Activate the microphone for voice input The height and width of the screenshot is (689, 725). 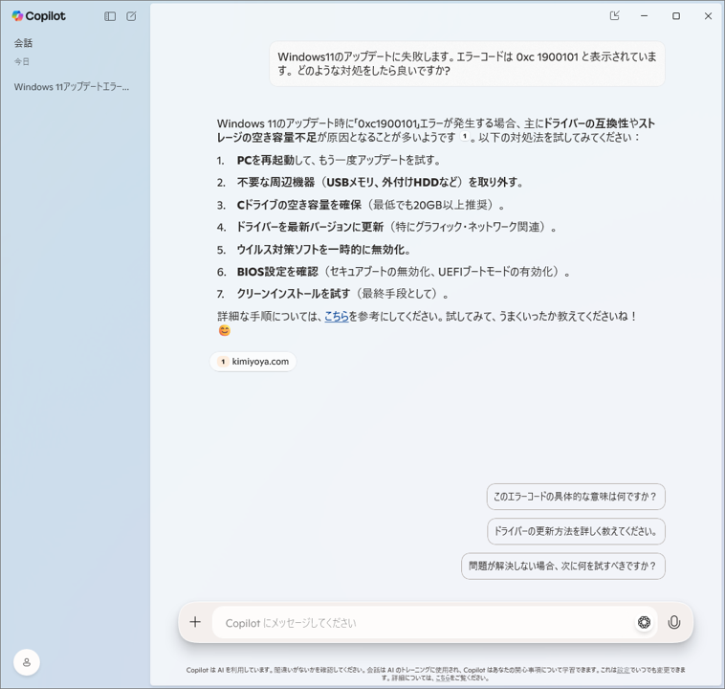(x=674, y=623)
